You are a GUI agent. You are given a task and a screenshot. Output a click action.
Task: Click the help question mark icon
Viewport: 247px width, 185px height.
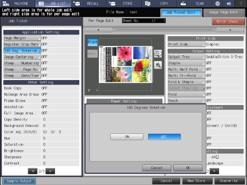[241, 3]
